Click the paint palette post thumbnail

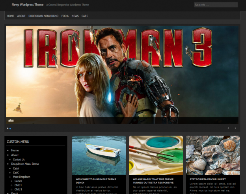tap(156, 155)
